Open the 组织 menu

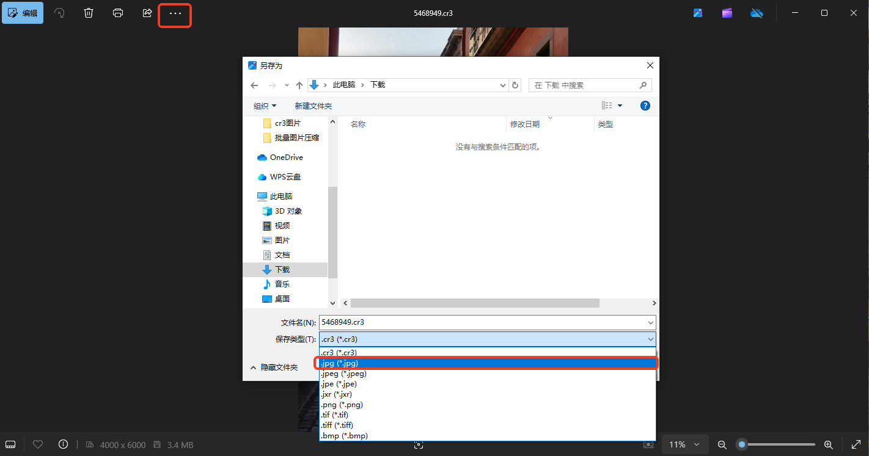coord(265,105)
